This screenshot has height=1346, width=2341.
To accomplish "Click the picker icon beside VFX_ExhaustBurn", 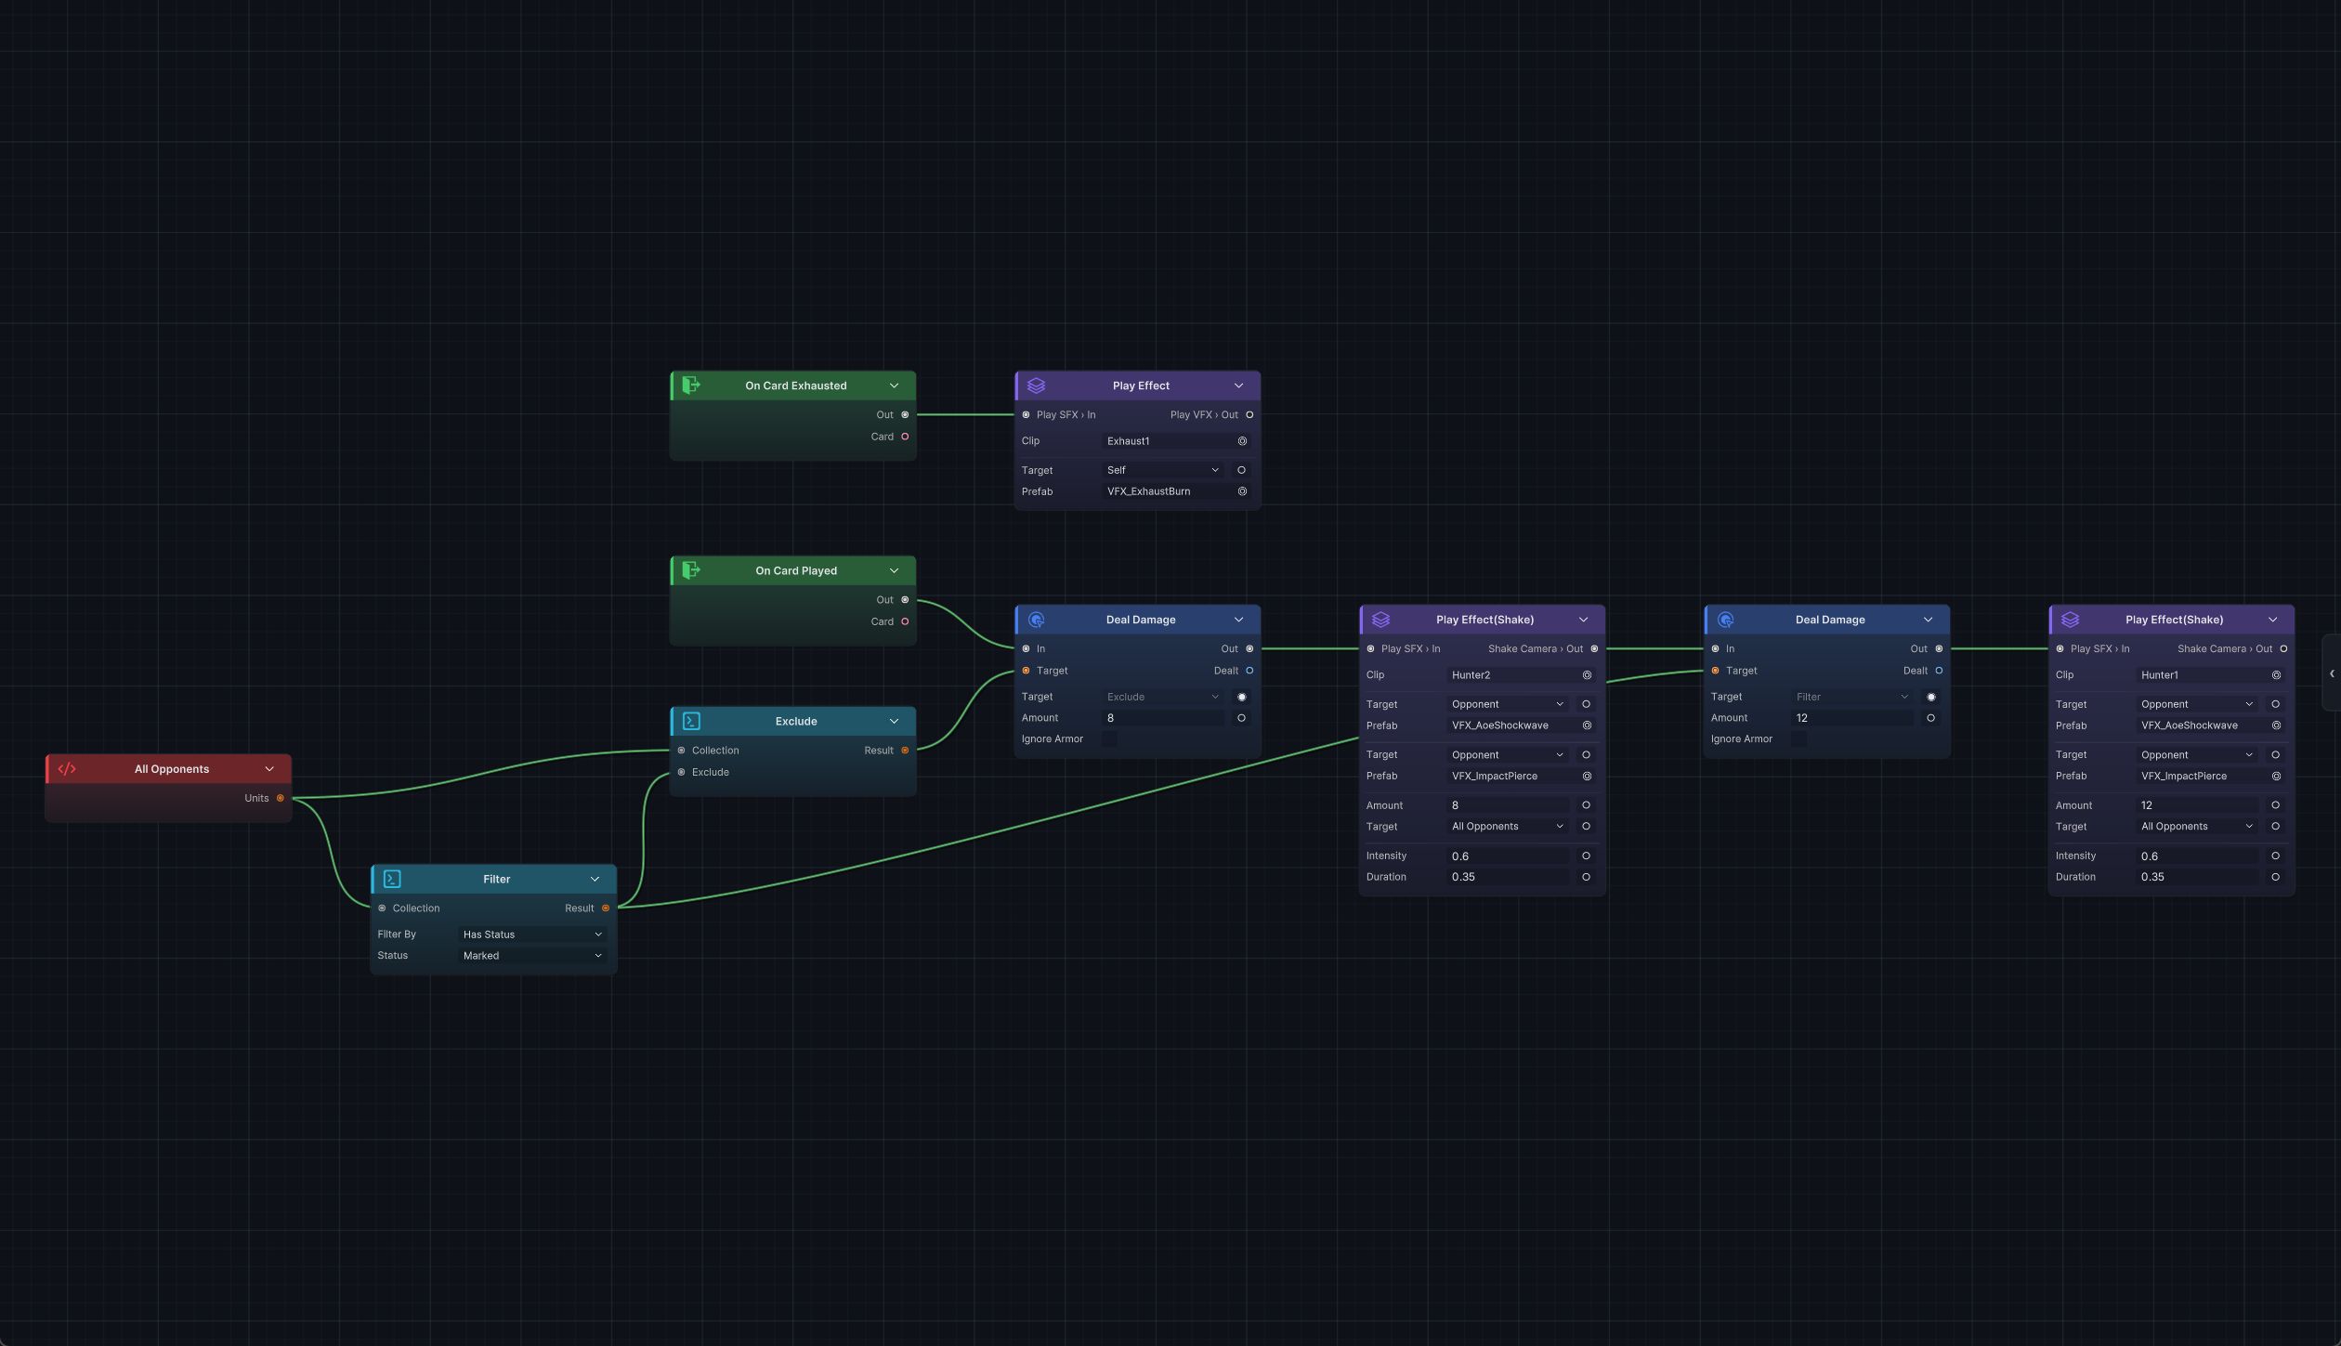I will click(1242, 491).
